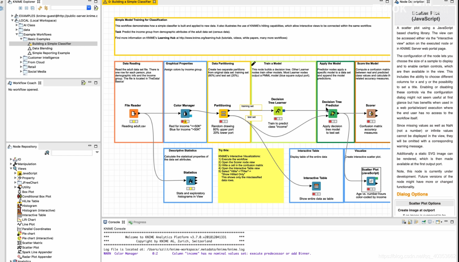Open Node Repository view menu triangle
This screenshot has height=262, width=459.
pyautogui.click(x=97, y=152)
